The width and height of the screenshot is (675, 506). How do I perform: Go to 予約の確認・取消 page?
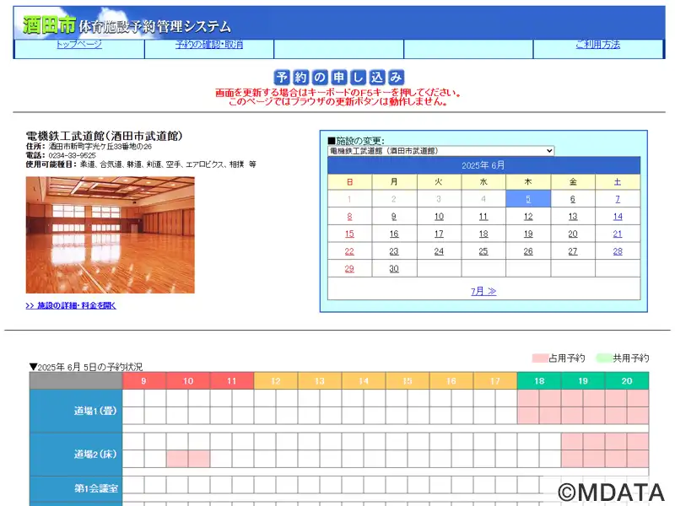(x=209, y=44)
